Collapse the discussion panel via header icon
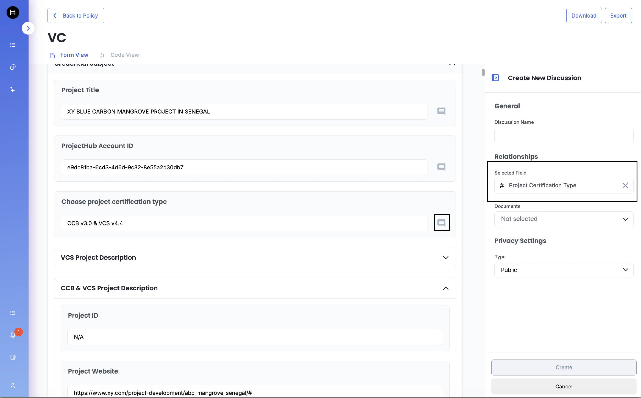Image resolution: width=641 pixels, height=398 pixels. 495,78
